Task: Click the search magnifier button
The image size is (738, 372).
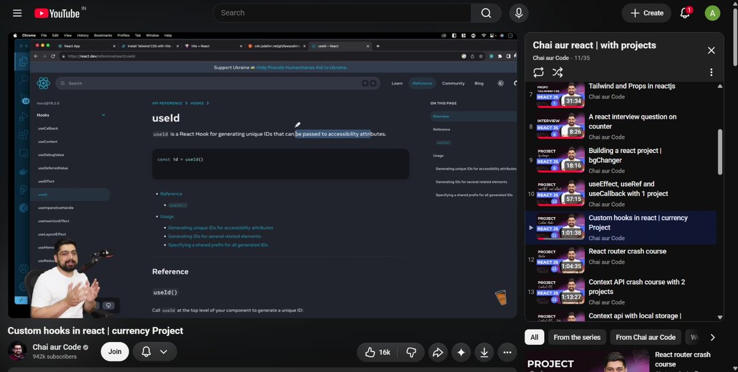Action: pos(486,13)
